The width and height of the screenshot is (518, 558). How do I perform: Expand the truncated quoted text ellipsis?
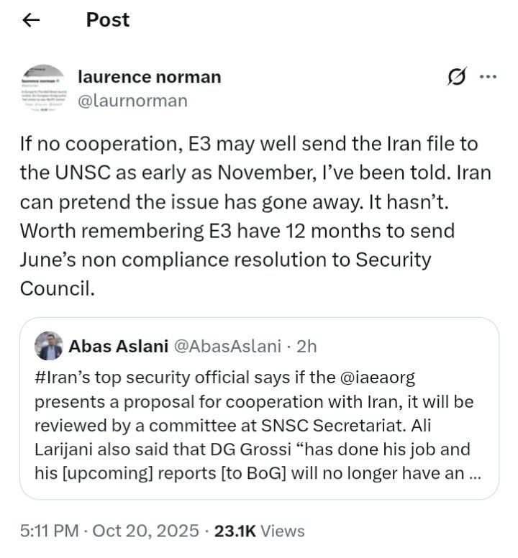tap(473, 475)
